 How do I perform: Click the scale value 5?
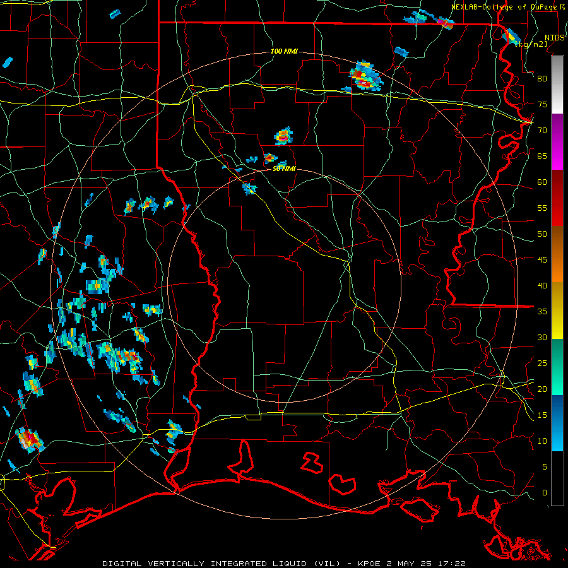[545, 466]
